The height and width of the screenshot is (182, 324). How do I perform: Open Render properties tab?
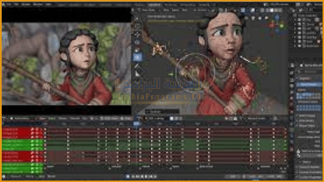[x=292, y=73]
